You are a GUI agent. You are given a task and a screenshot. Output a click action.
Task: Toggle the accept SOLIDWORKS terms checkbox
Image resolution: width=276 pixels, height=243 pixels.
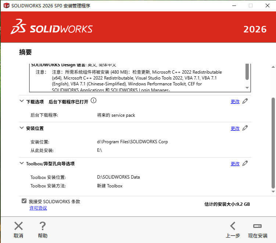coord(24,201)
